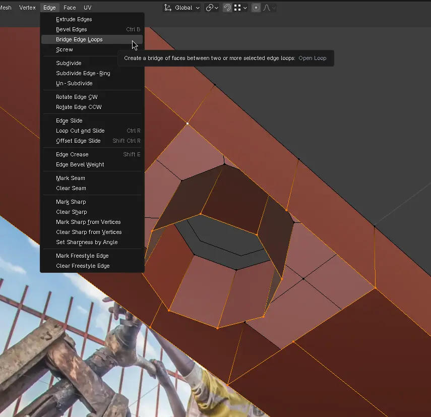431x417 pixels.
Task: Toggle the snapping magnet icon
Action: [227, 8]
